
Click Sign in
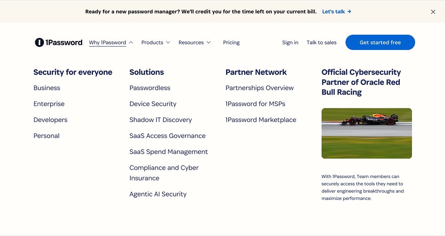[290, 42]
